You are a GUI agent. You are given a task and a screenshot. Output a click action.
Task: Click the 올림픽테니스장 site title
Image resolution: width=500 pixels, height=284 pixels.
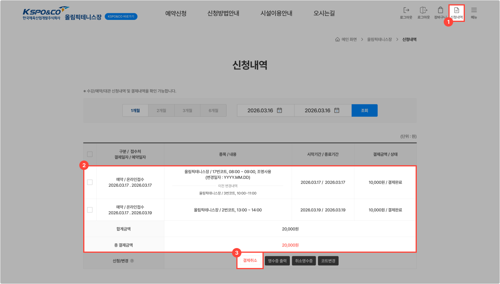83,17
